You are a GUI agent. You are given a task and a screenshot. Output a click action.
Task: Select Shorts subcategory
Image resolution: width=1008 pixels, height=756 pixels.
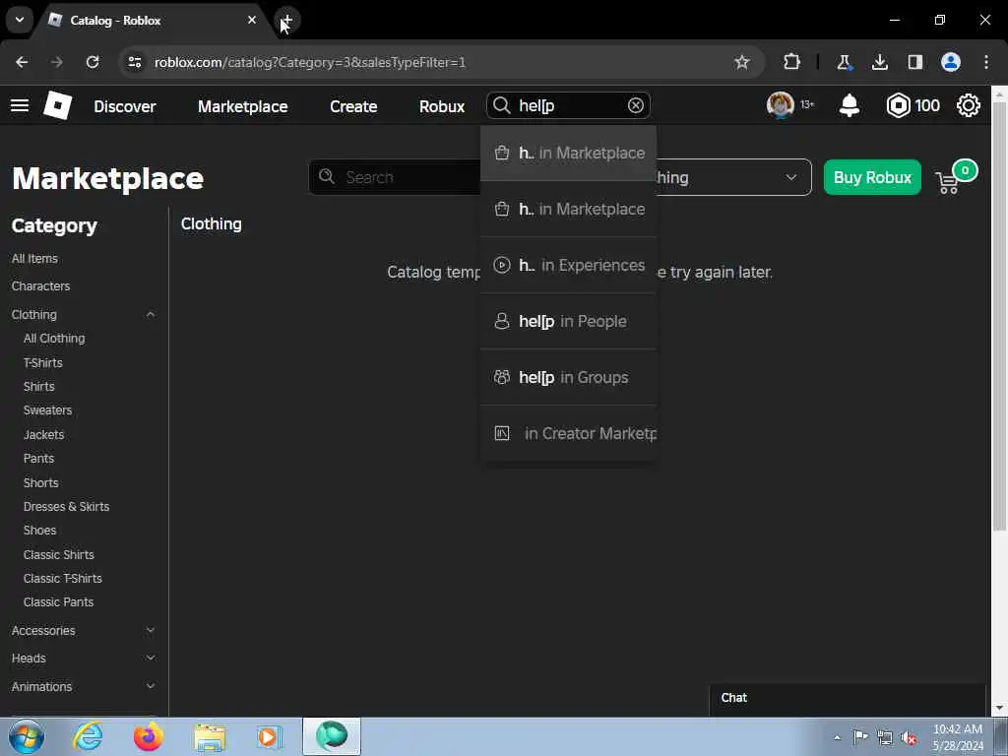40,482
